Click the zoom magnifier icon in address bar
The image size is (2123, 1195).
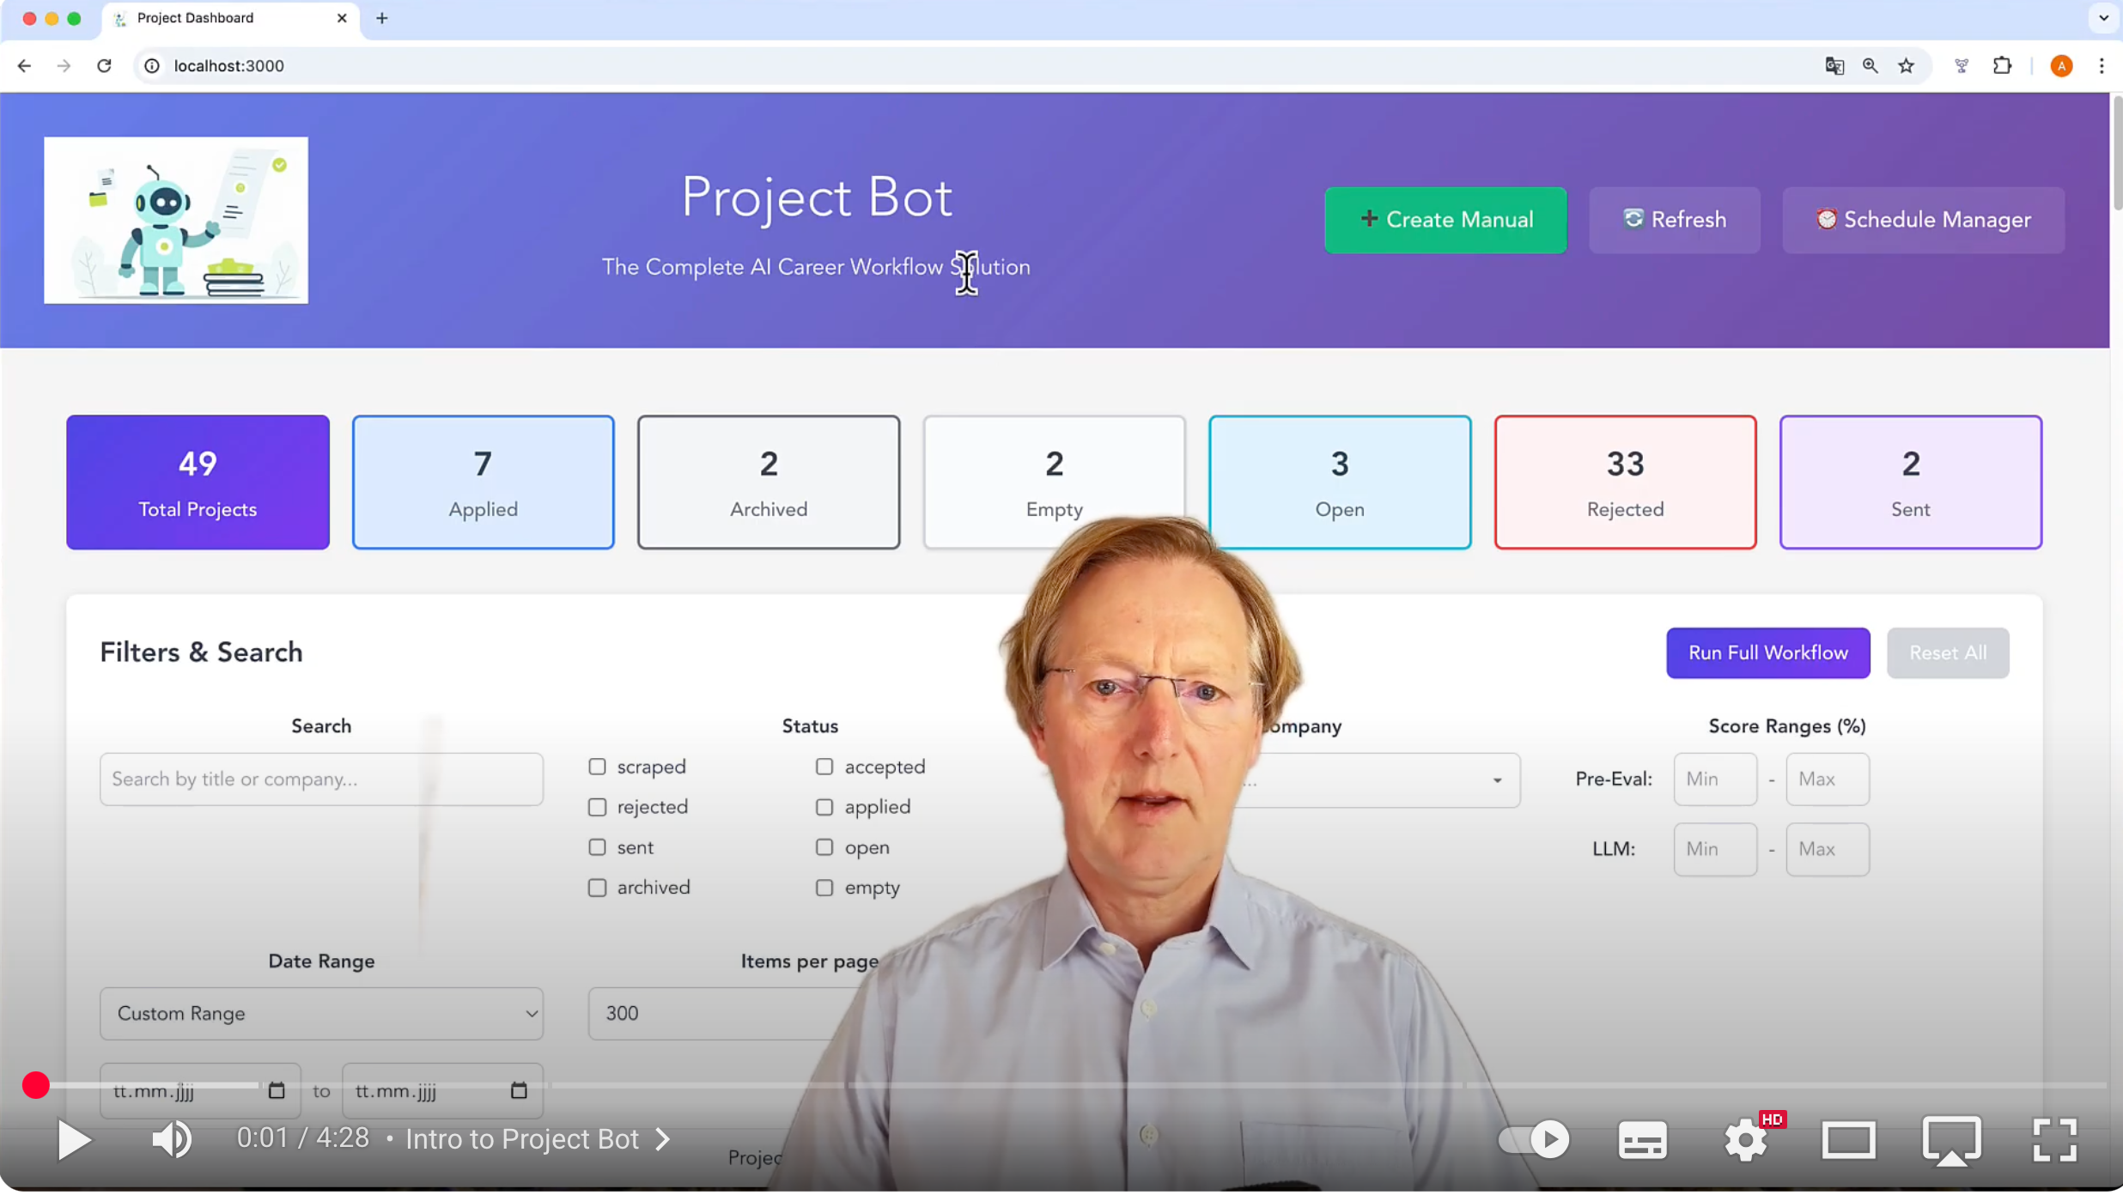click(x=1871, y=66)
